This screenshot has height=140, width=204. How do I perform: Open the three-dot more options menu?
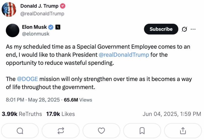click(193, 29)
